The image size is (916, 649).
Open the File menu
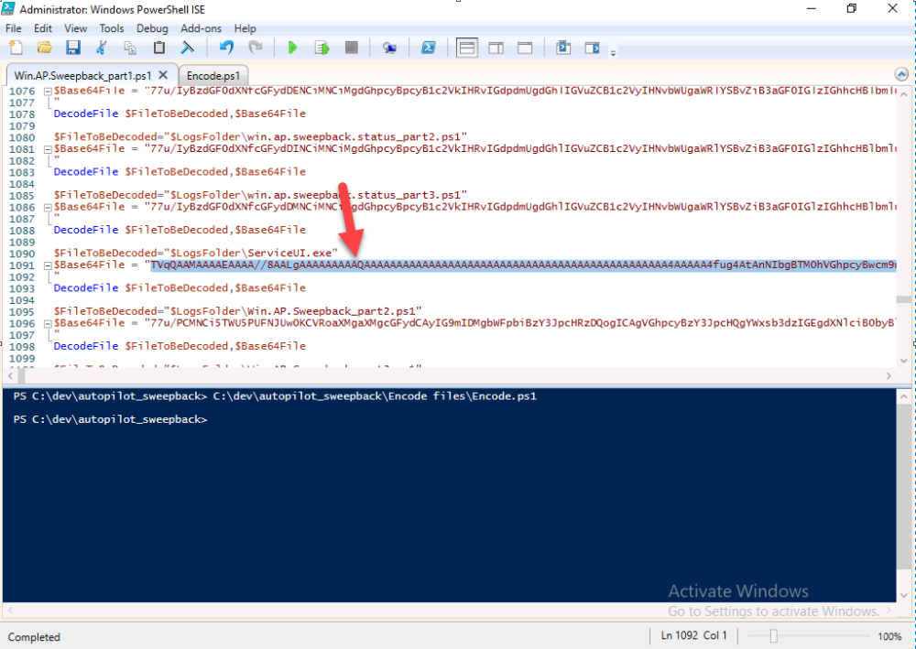coord(14,28)
